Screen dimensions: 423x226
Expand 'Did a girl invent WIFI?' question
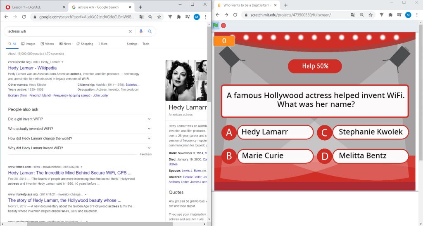tap(80, 119)
